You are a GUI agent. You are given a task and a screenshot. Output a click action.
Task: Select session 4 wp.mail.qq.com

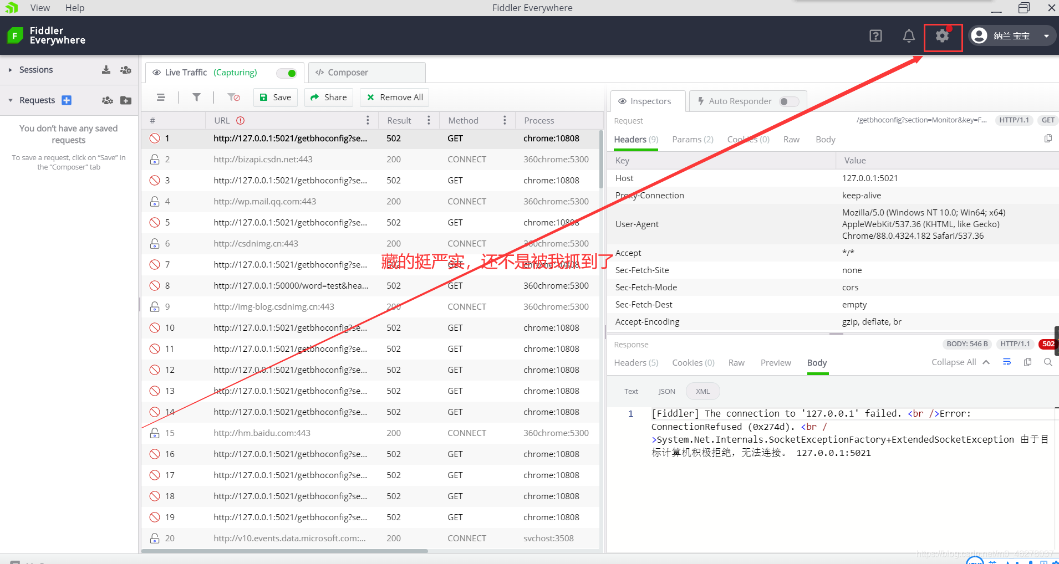point(370,202)
